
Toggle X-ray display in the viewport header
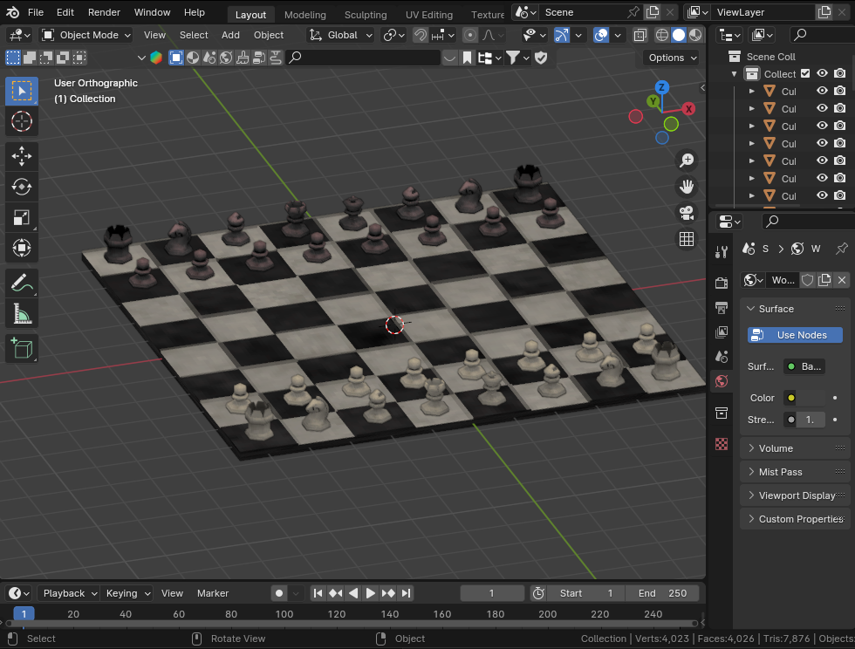[x=639, y=35]
